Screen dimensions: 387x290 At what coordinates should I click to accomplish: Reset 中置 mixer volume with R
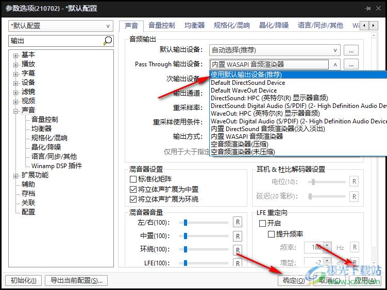pyautogui.click(x=238, y=236)
